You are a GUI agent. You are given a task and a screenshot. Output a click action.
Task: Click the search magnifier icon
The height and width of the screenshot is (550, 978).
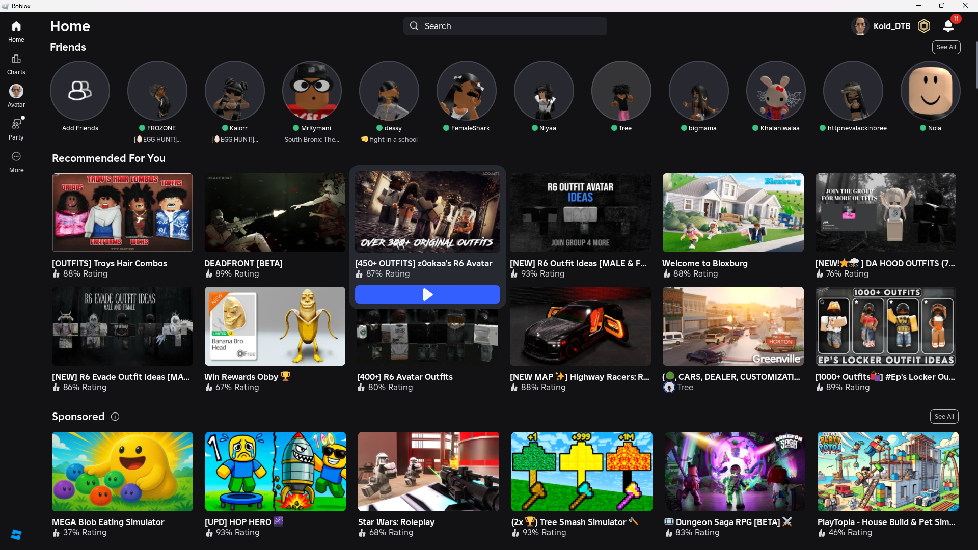414,26
